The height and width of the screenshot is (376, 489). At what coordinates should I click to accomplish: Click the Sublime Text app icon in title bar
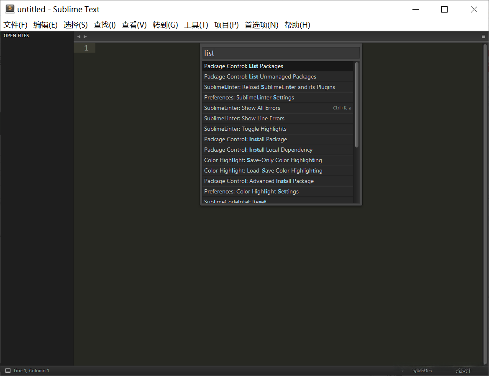pyautogui.click(x=10, y=9)
